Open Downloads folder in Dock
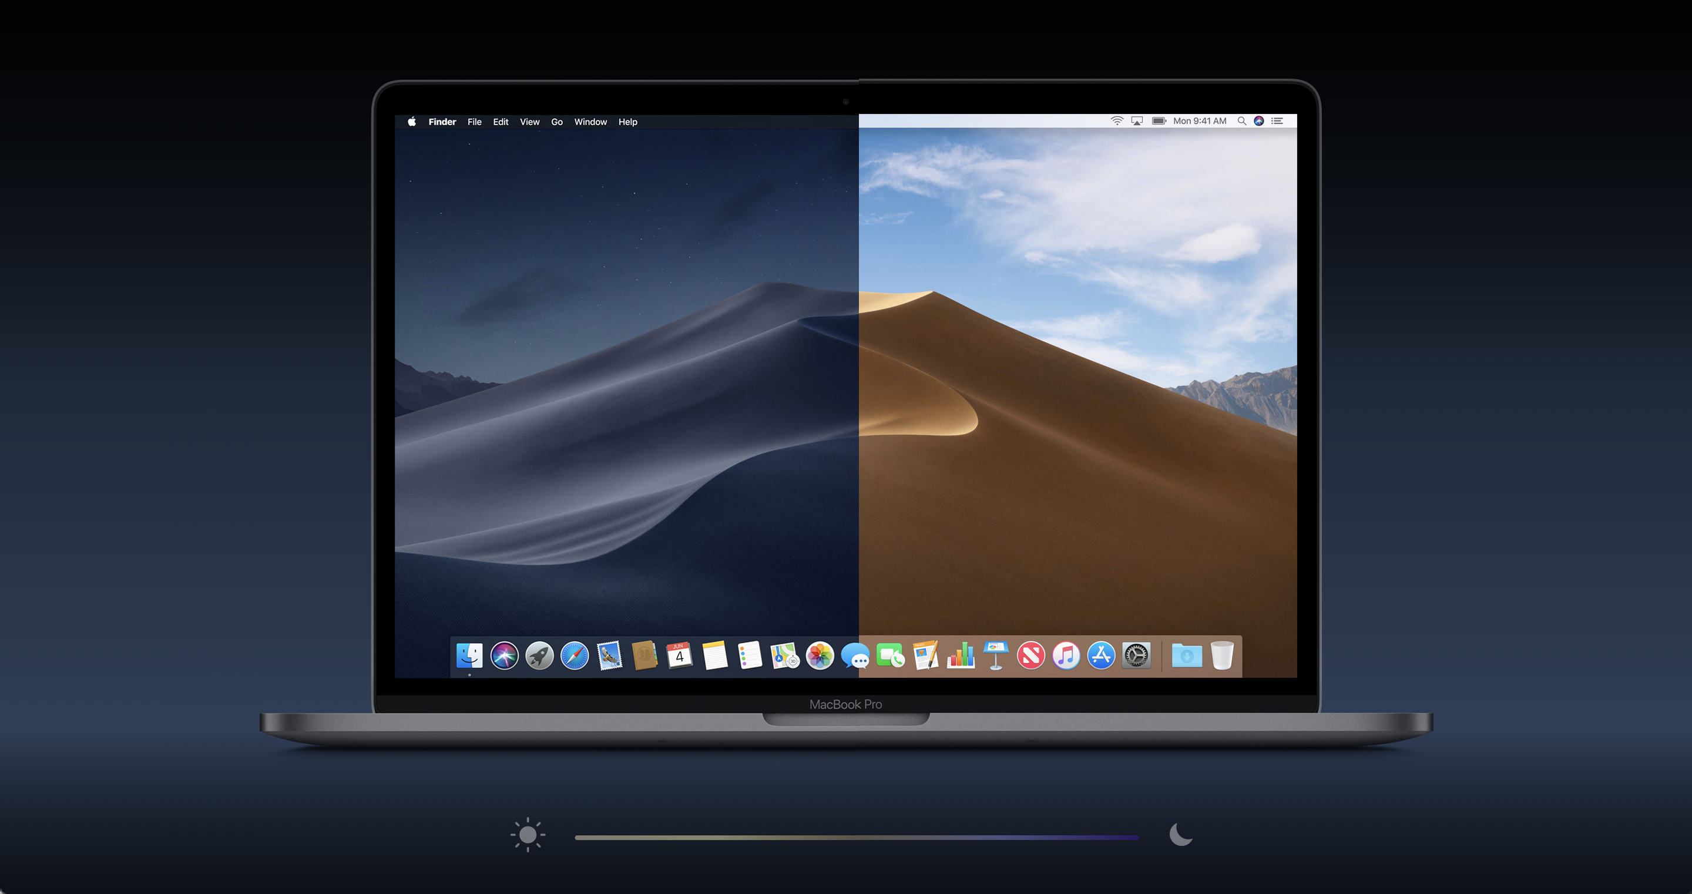 click(1187, 656)
